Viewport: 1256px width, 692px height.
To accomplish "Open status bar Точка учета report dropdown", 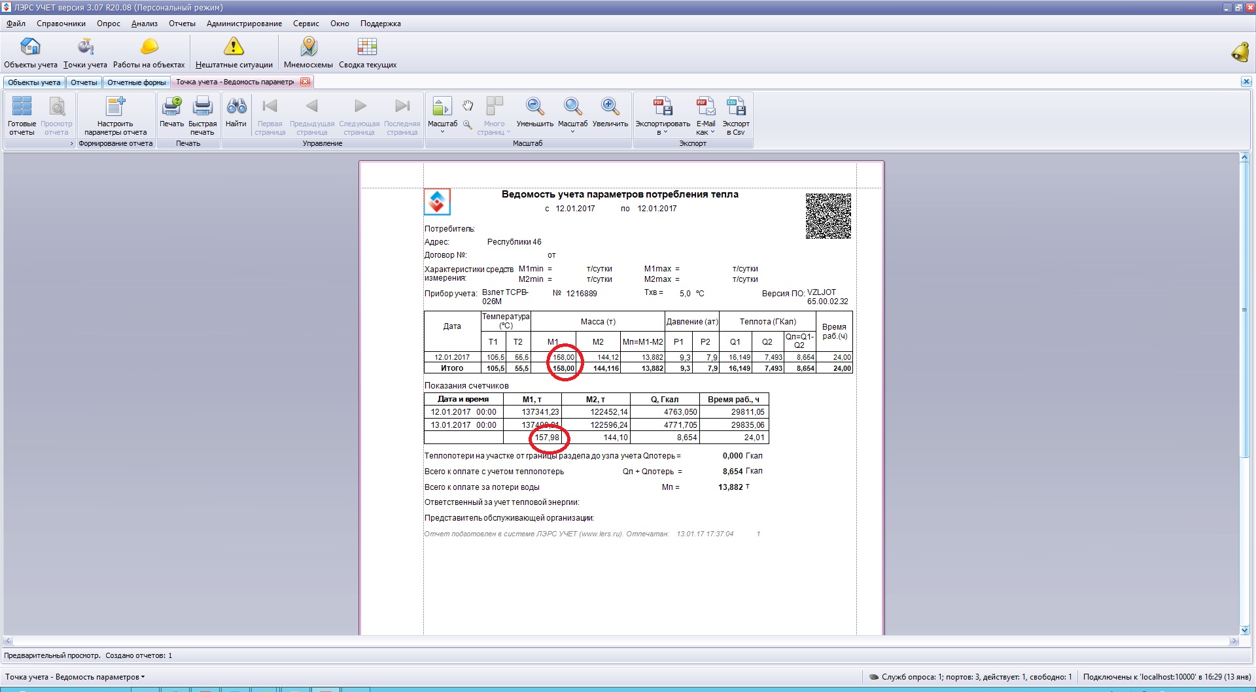I will click(x=75, y=677).
